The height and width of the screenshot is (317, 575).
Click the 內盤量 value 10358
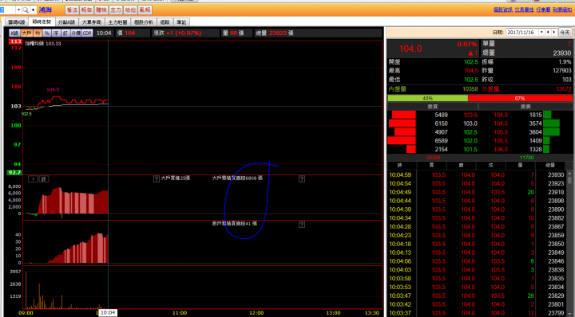(470, 89)
